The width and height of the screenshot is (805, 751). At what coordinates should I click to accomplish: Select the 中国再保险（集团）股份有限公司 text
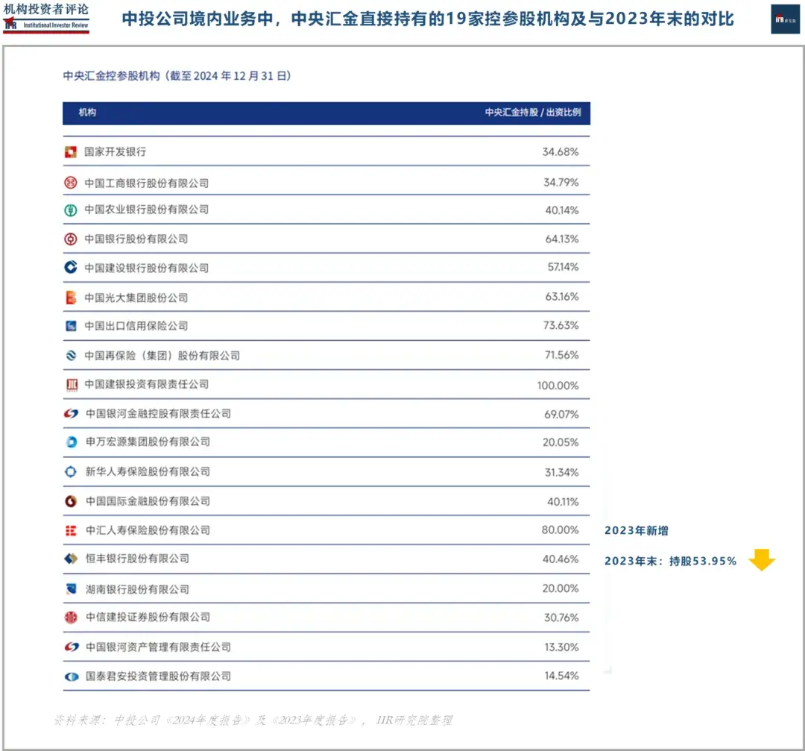[162, 356]
